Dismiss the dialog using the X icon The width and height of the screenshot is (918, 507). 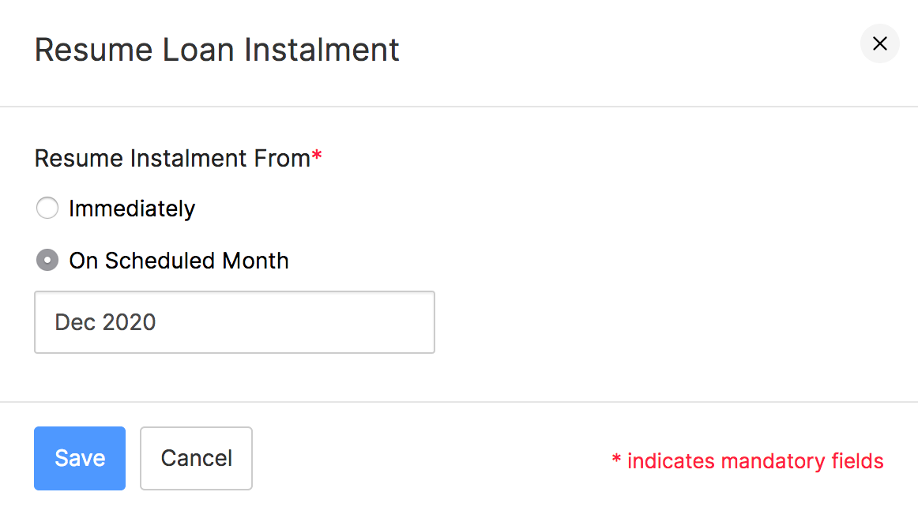tap(879, 43)
